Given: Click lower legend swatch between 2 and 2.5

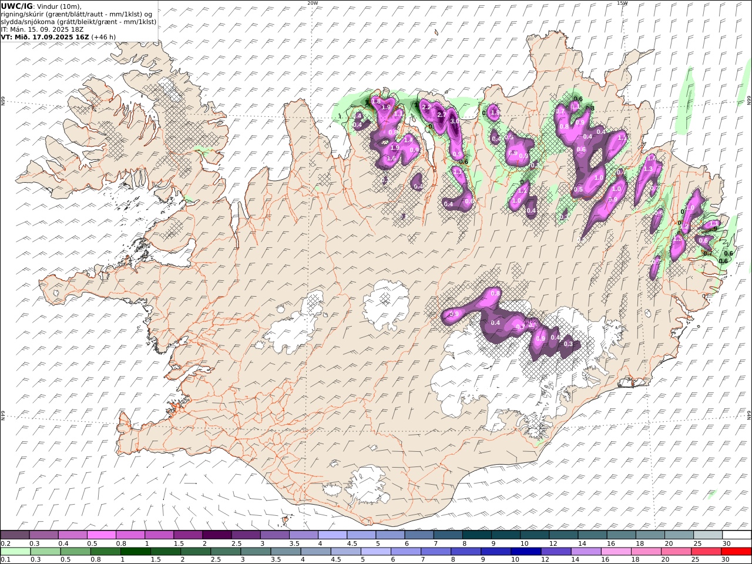Looking at the screenshot, I should pos(195,552).
